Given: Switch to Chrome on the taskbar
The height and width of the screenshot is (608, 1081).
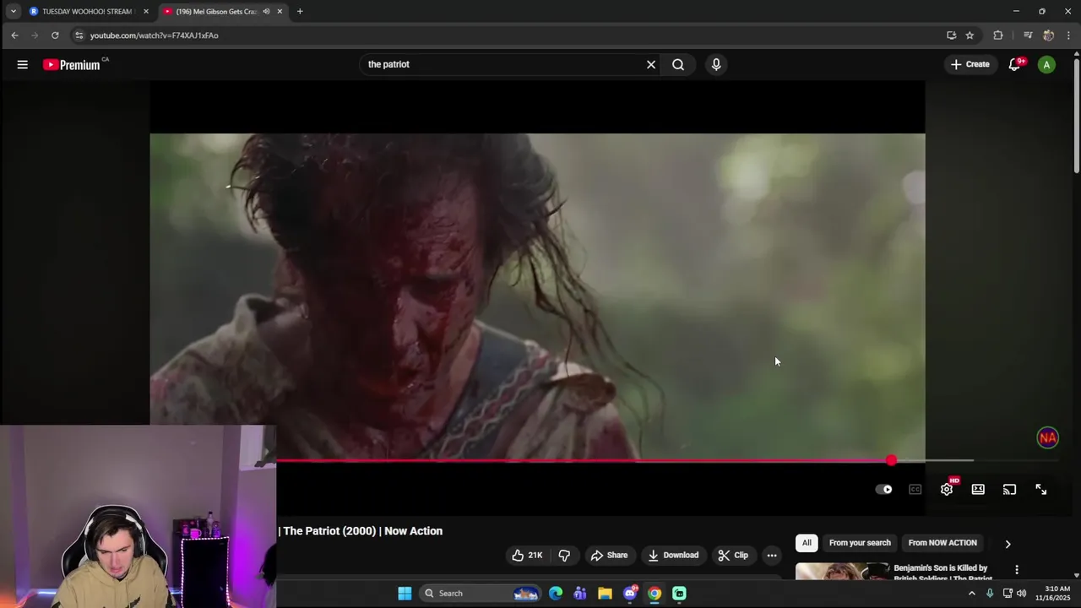Looking at the screenshot, I should tap(655, 594).
